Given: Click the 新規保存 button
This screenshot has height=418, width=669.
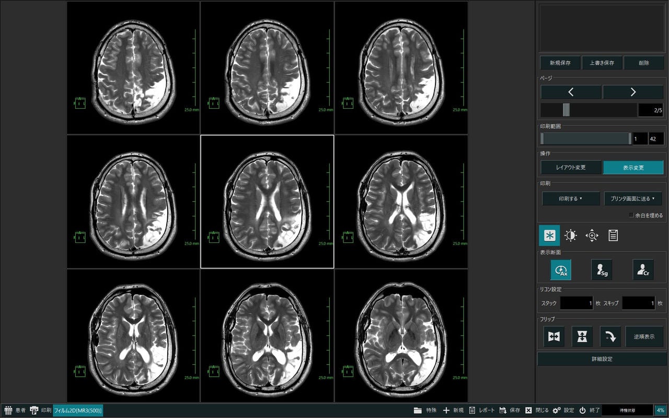Looking at the screenshot, I should 560,63.
